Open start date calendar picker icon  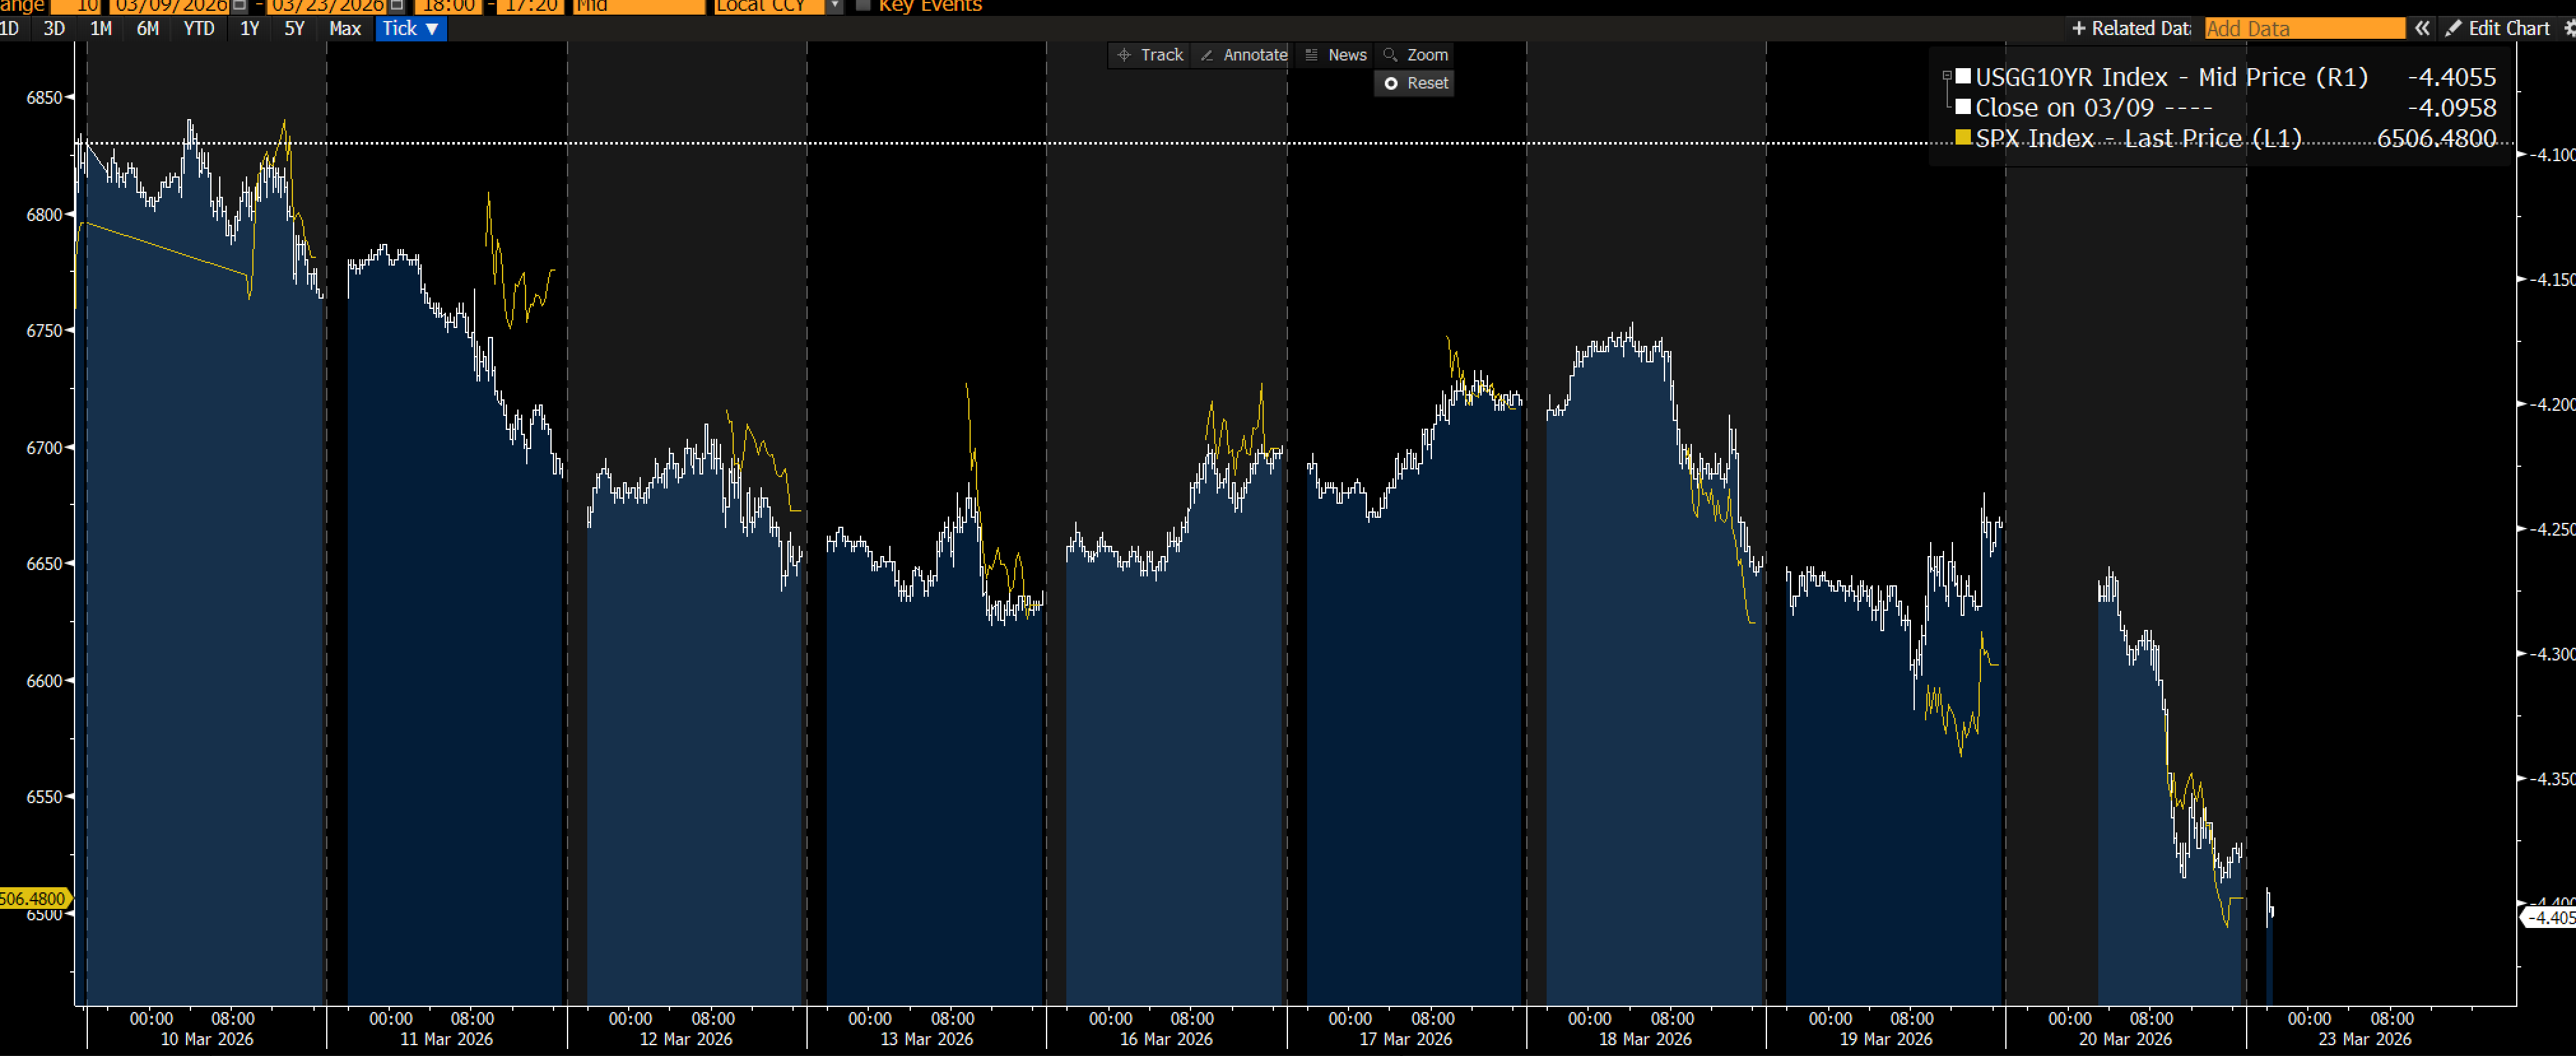(x=240, y=6)
